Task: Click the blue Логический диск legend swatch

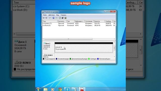Action: click(x=98, y=59)
